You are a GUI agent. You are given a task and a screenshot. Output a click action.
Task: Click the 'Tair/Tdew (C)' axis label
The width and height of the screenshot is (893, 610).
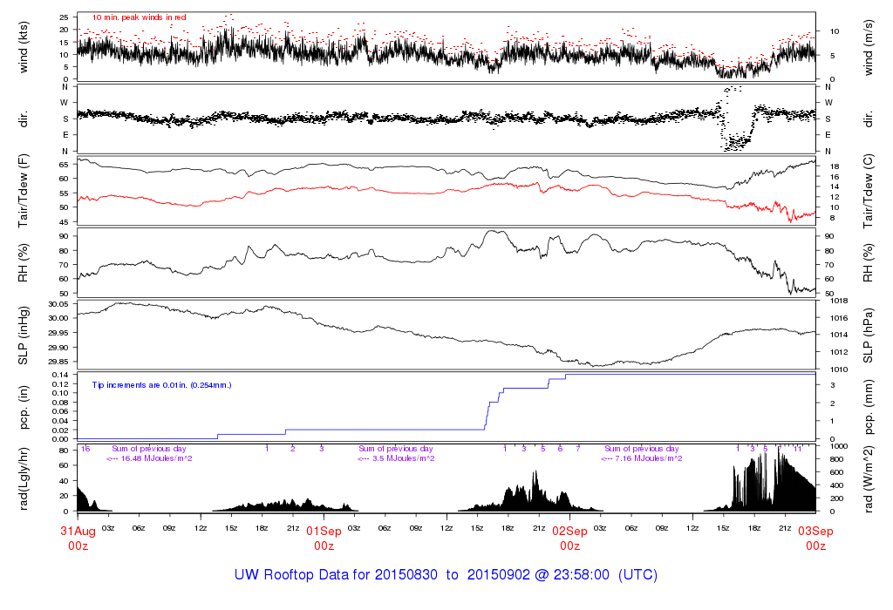tap(868, 191)
